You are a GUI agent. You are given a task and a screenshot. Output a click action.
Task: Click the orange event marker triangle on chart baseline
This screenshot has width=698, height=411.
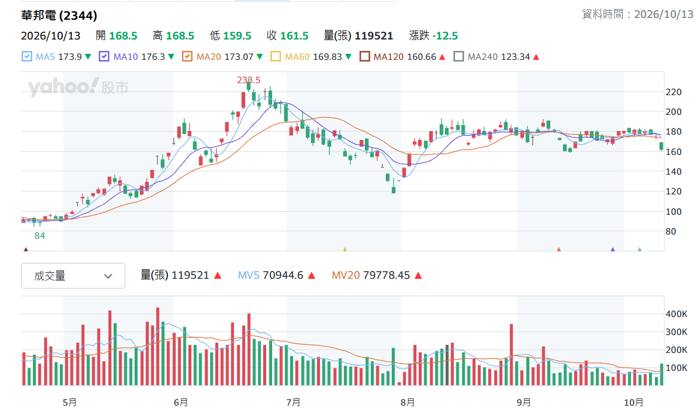pos(559,249)
